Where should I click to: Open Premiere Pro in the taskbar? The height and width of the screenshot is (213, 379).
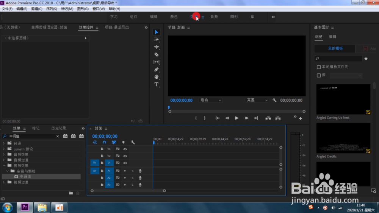point(25,207)
